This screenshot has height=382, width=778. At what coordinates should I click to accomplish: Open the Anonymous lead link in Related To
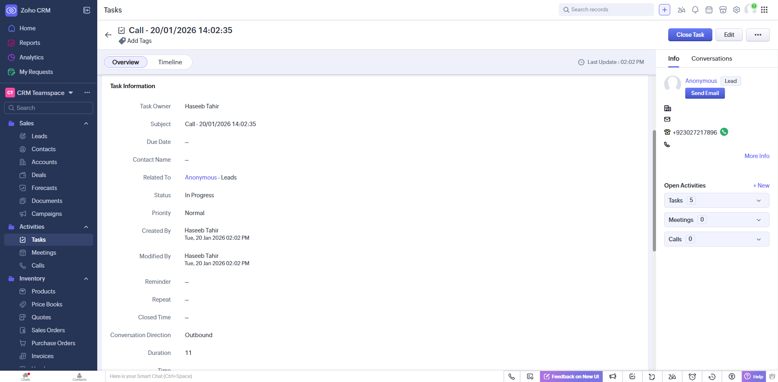tap(201, 177)
